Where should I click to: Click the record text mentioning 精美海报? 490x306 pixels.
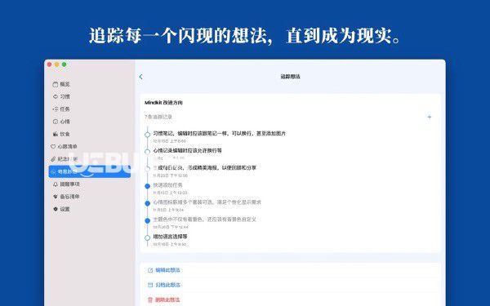click(x=205, y=167)
